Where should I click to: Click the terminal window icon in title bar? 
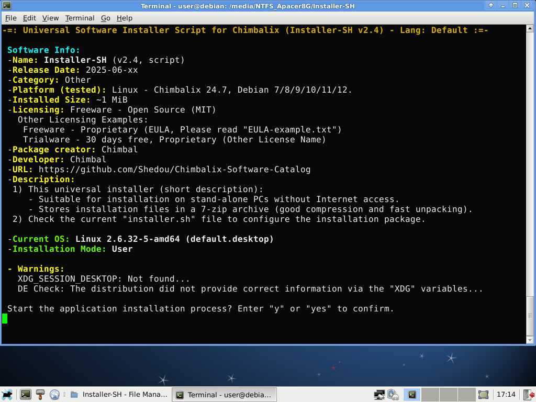point(6,5)
